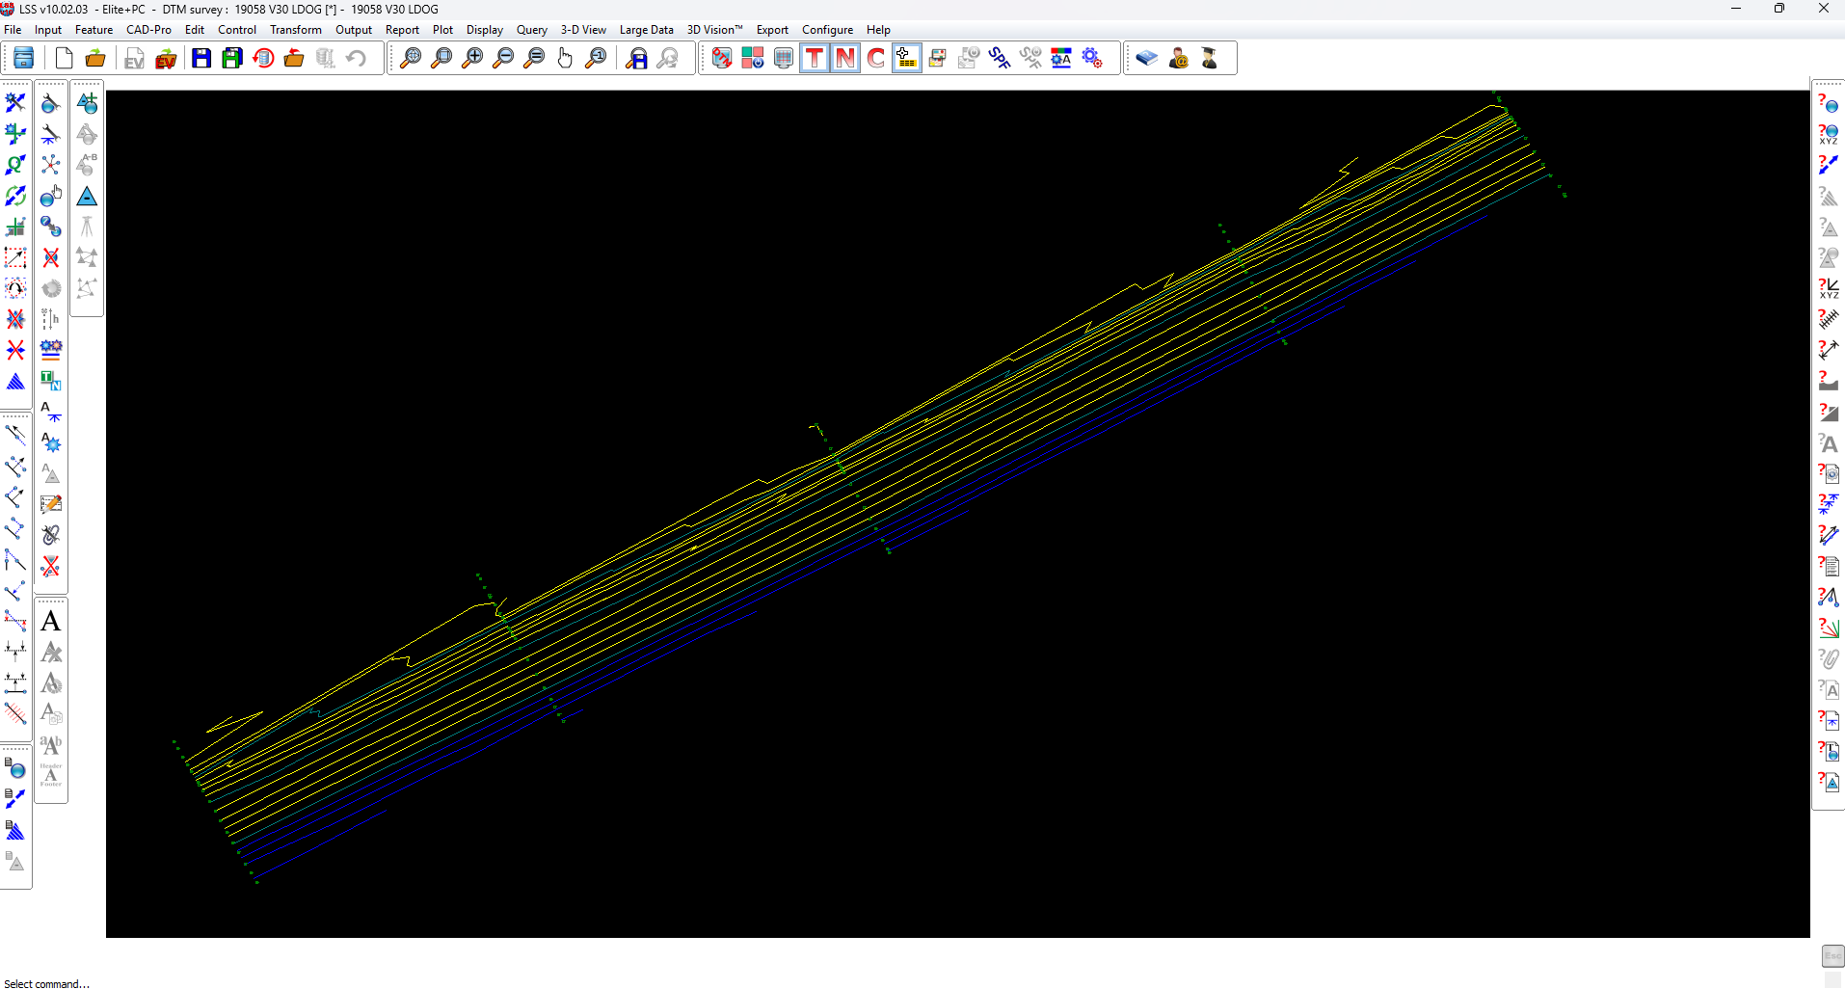1845x989 pixels.
Task: Open the blue book help icon
Action: (x=1146, y=59)
